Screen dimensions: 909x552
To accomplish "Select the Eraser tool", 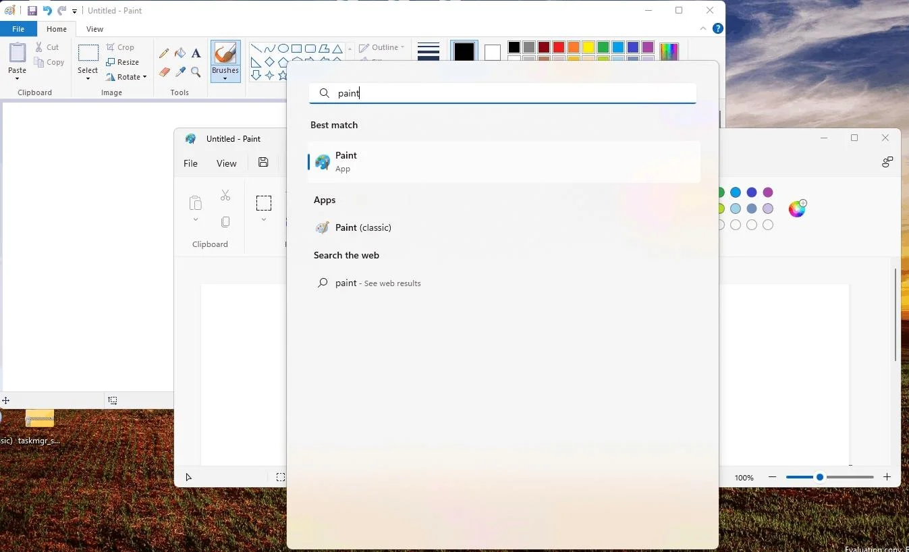I will click(164, 72).
